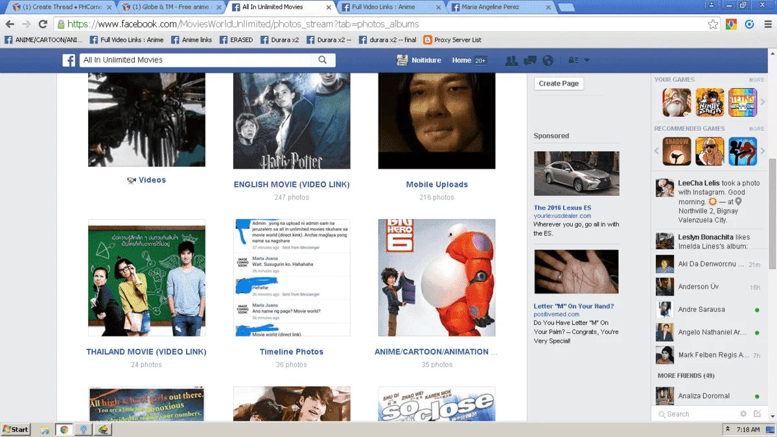The height and width of the screenshot is (437, 777).
Task: Bookmark this page with star icon
Action: coord(713,24)
